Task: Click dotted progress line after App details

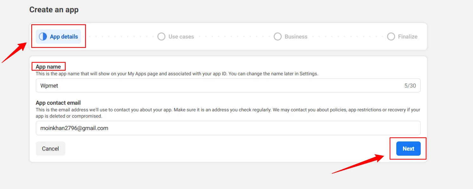Action: [x=120, y=37]
